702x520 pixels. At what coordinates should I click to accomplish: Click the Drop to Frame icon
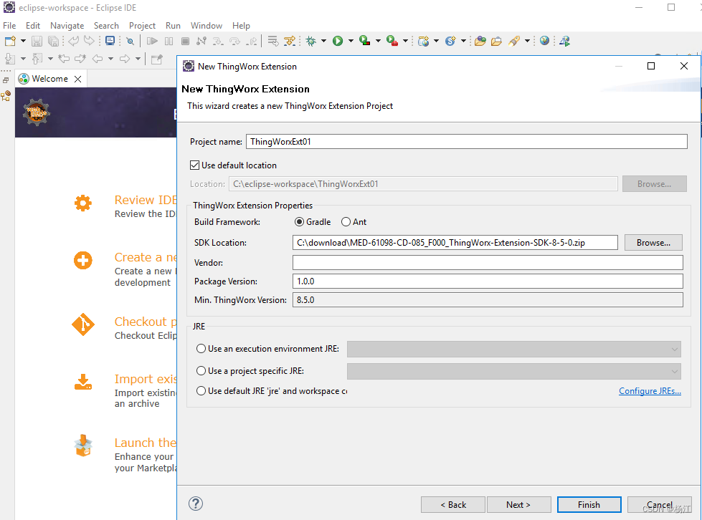272,41
